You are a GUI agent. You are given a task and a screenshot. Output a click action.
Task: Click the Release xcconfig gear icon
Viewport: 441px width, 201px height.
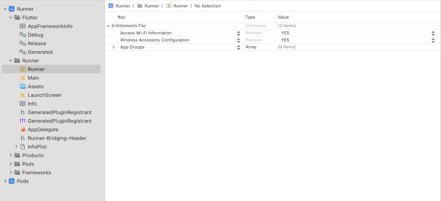pyautogui.click(x=22, y=43)
